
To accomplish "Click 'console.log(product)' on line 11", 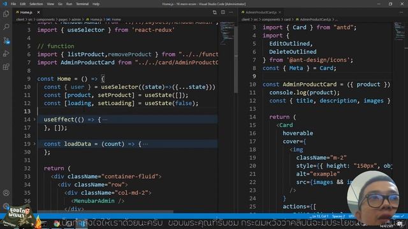I will pyautogui.click(x=303, y=92).
